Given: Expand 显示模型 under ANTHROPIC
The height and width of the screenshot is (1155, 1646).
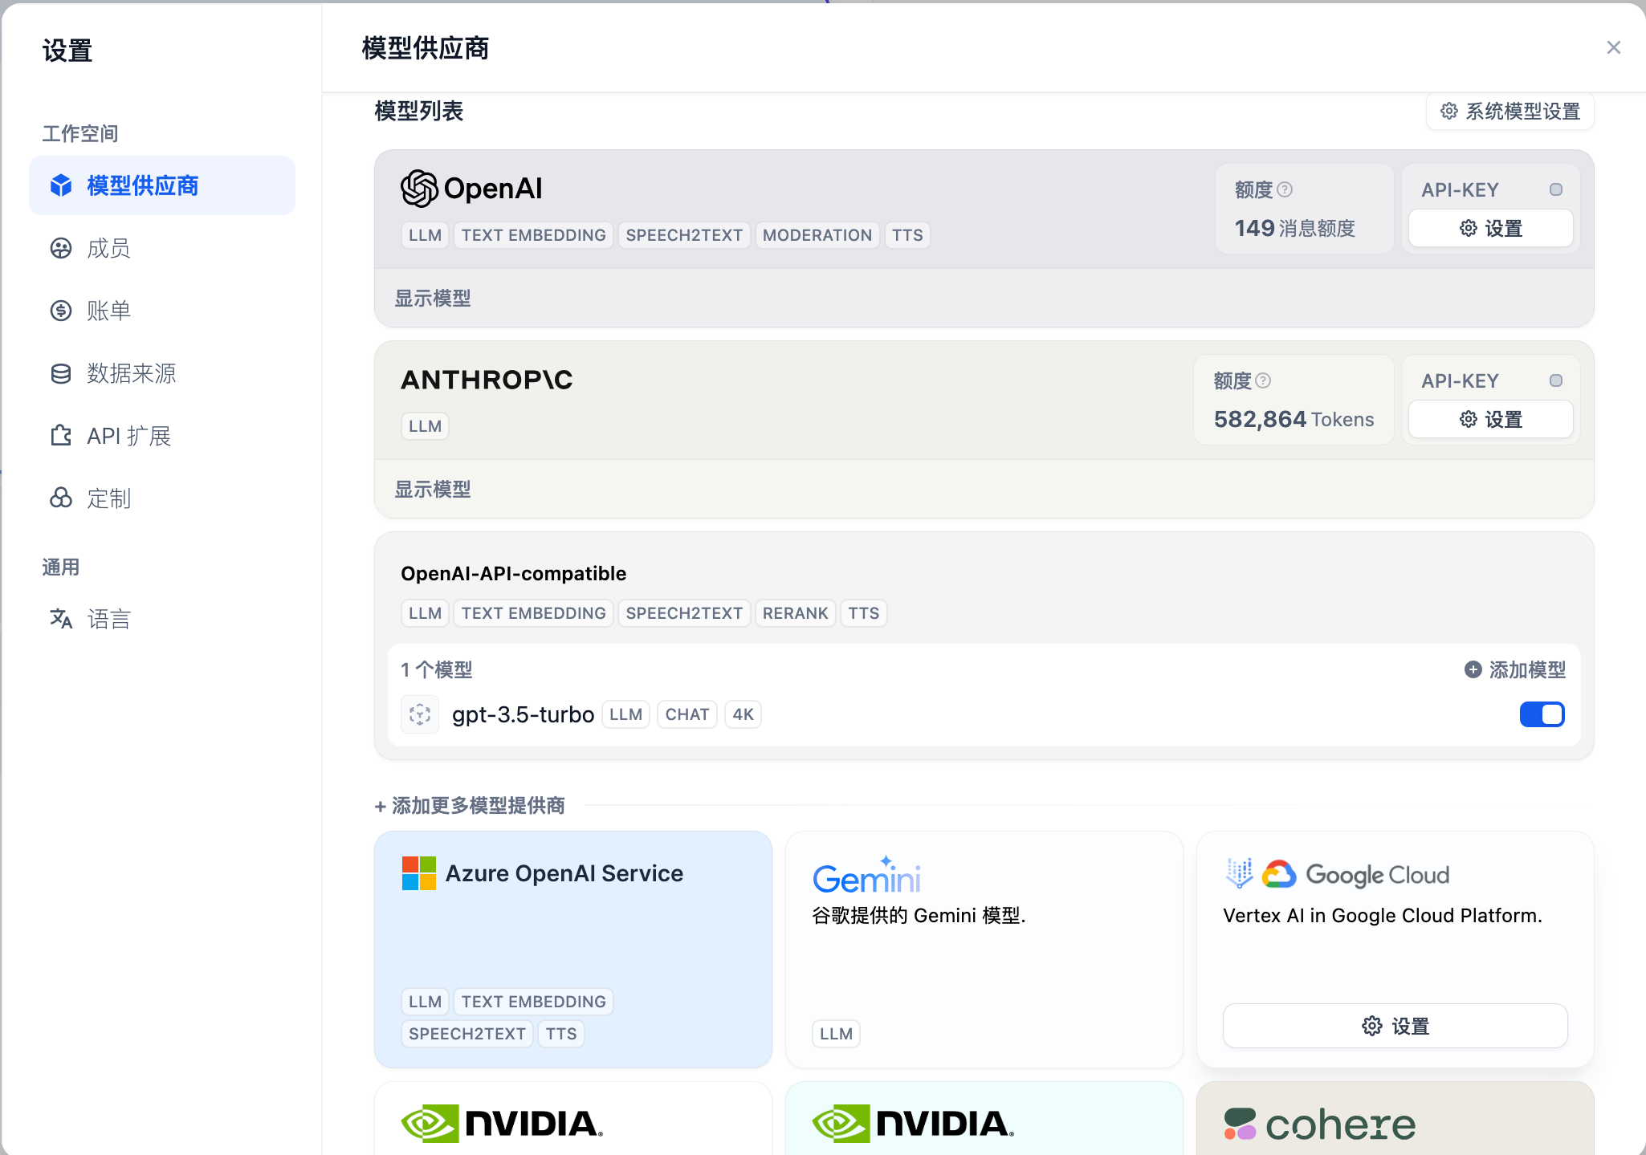Looking at the screenshot, I should [x=433, y=489].
